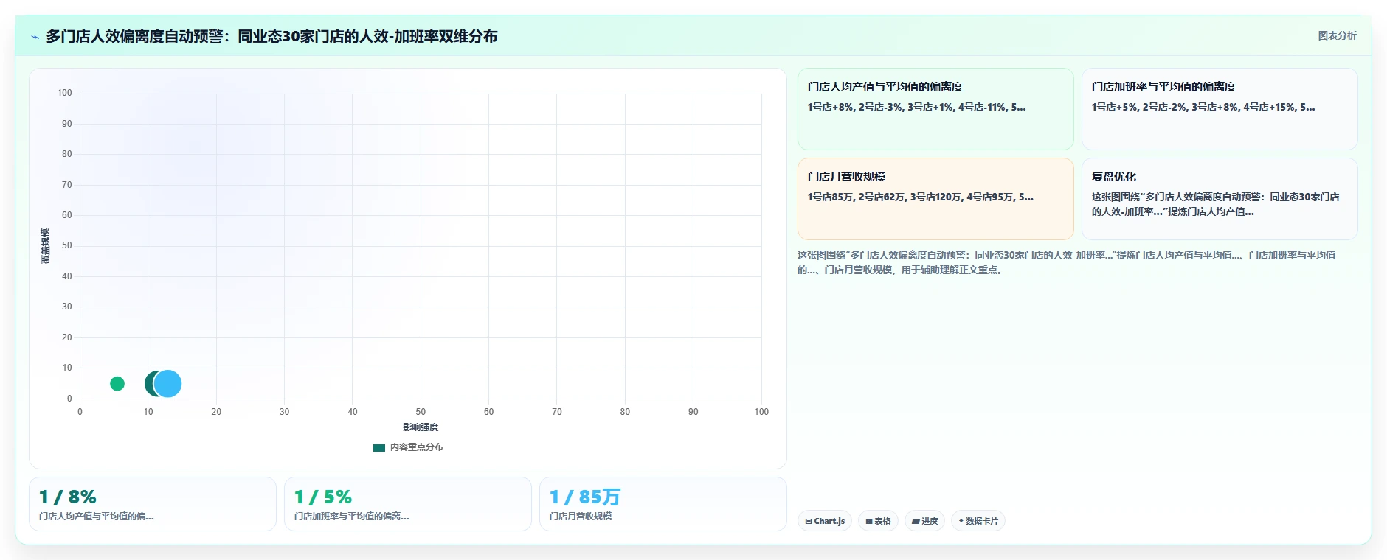Click the x-axis tick label 50
The height and width of the screenshot is (560, 1387).
coord(421,412)
